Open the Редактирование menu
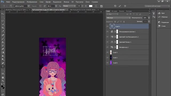The image size is (171, 96). 18,2
